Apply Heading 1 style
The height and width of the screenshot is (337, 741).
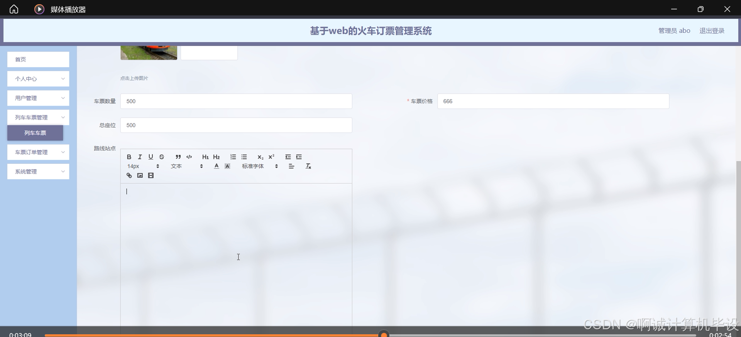(x=205, y=157)
